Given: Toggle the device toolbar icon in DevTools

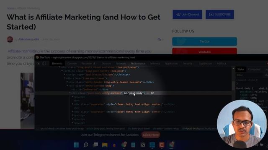Looking at the screenshot, I should (x=44, y=64).
